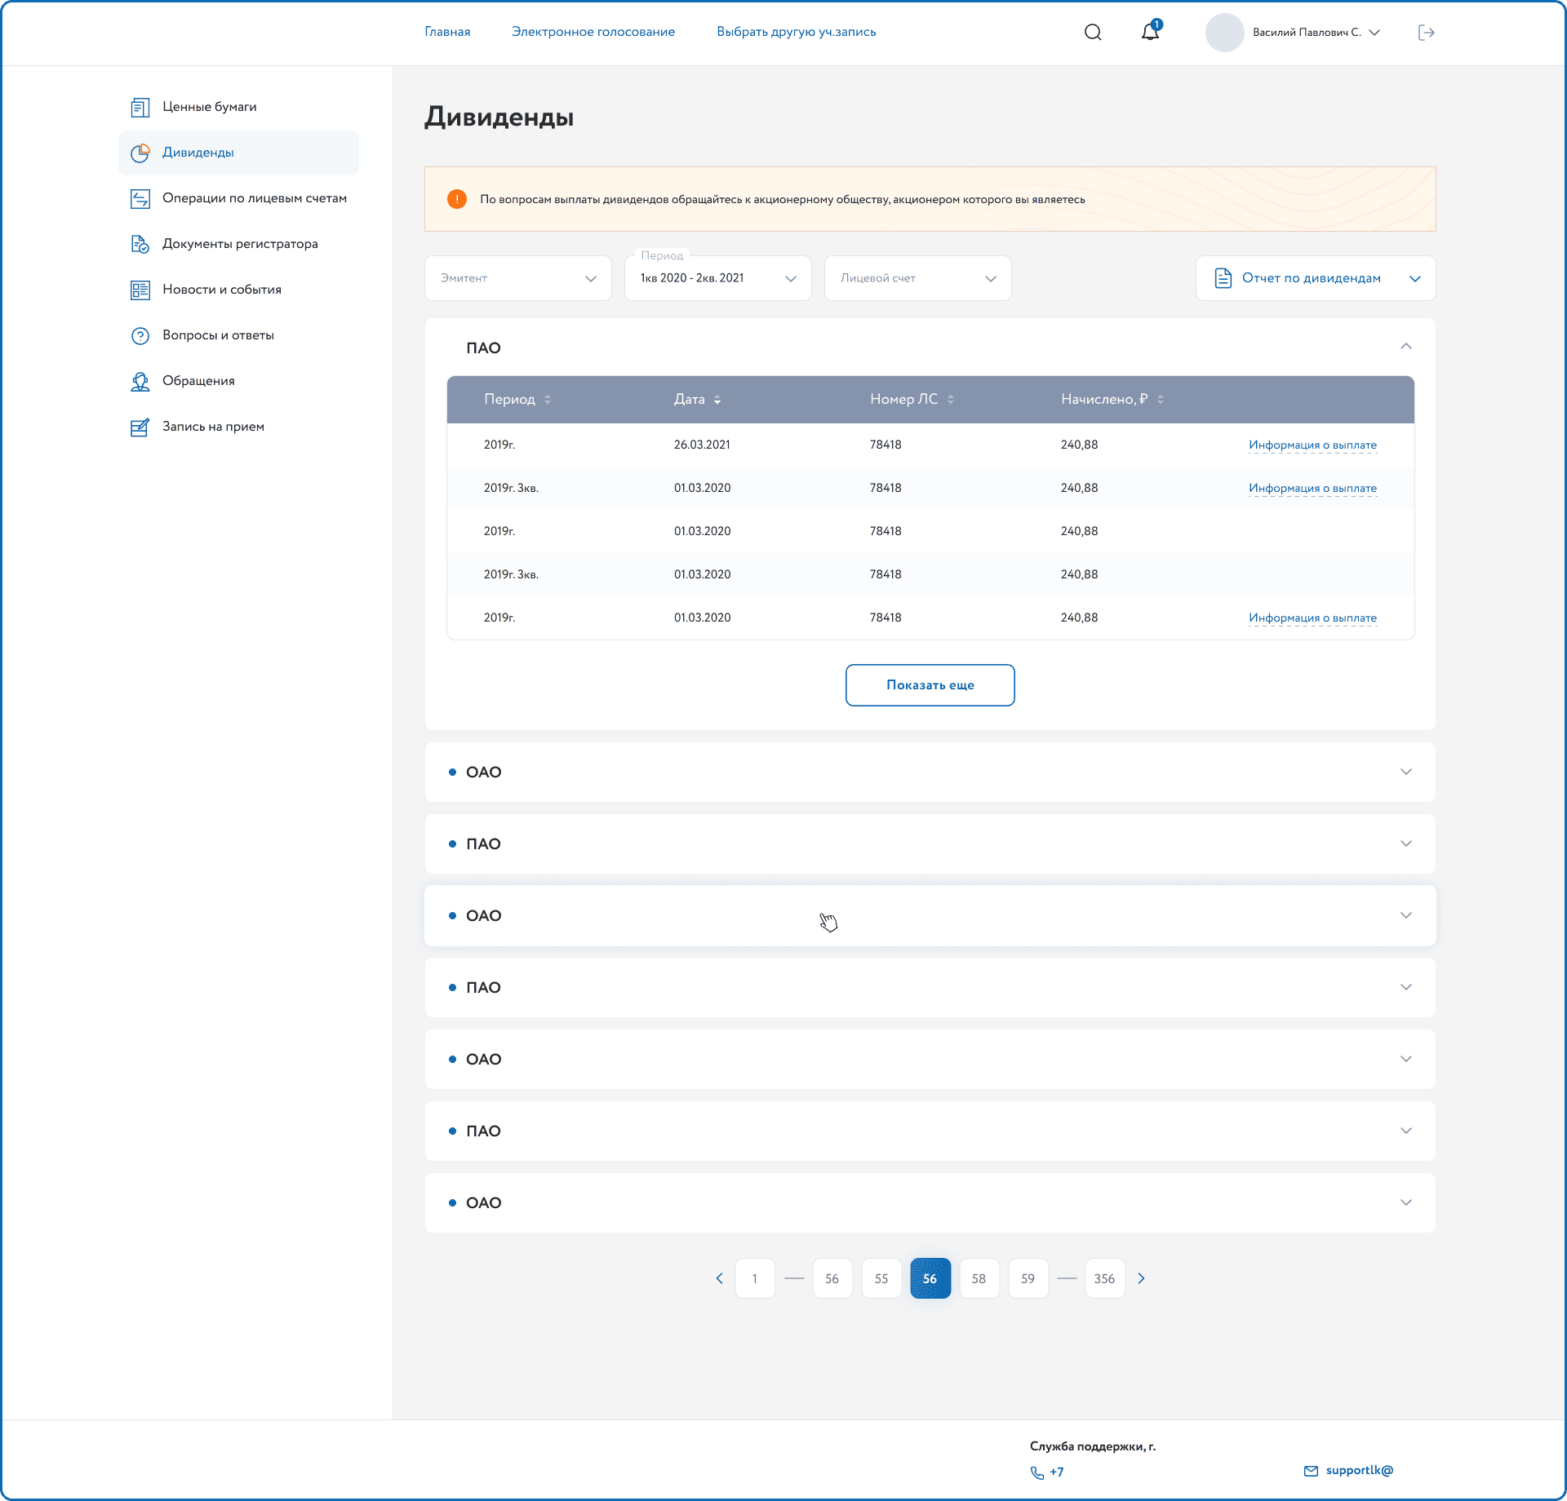Image resolution: width=1567 pixels, height=1501 pixels.
Task: Collapse the expanded ПАО section chevron
Action: [x=1406, y=347]
